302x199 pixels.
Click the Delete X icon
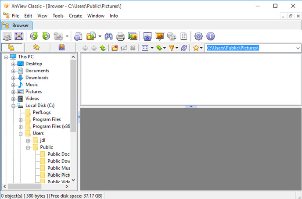pyautogui.click(x=133, y=48)
